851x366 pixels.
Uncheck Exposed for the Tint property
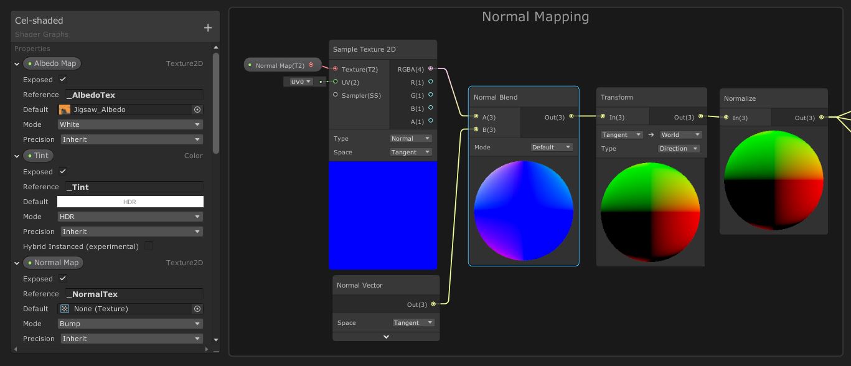(62, 172)
